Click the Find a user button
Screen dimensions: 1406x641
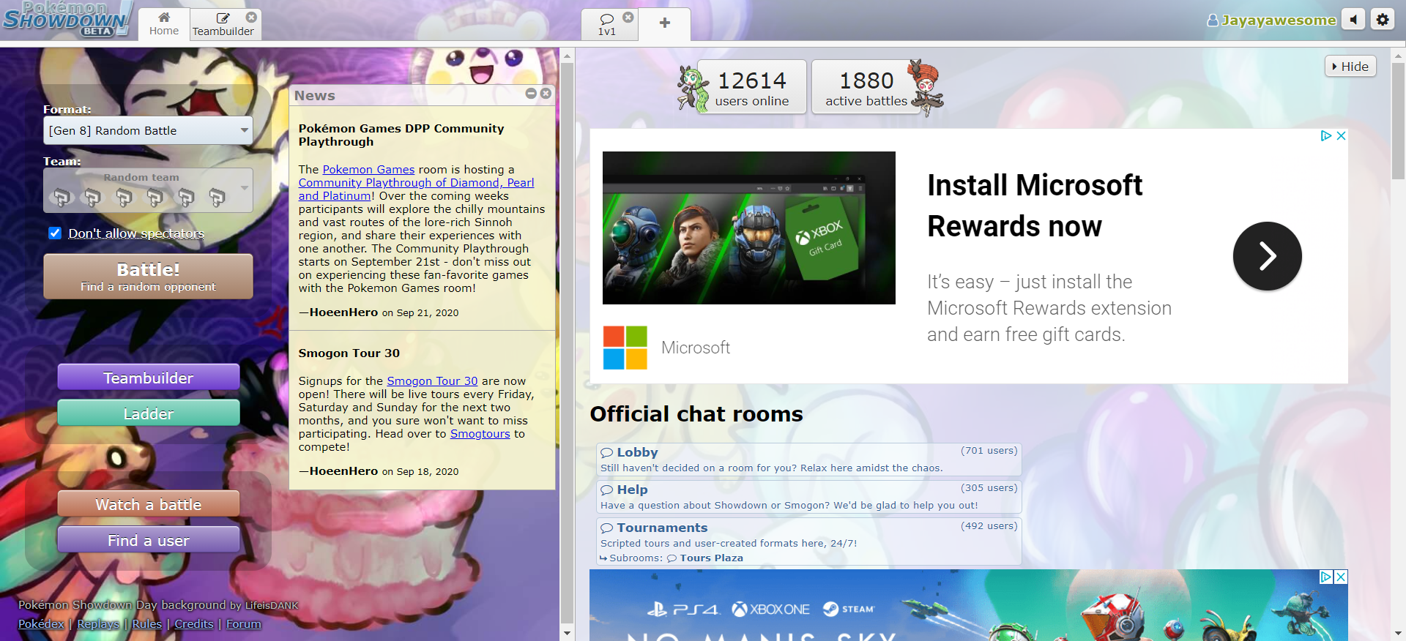(149, 540)
